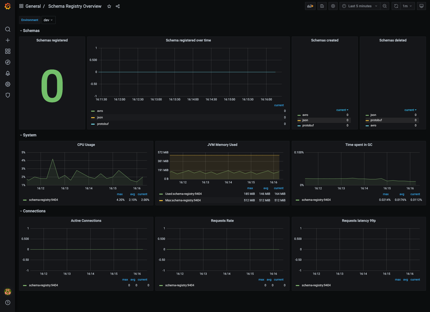430x312 pixels.
Task: Open the JVM Memory Used panel menu
Action: pyautogui.click(x=222, y=145)
